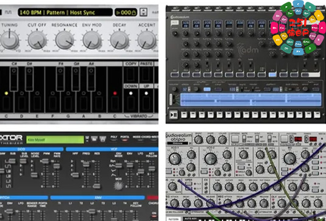Click the preset arrows beside Kiss Myself
This screenshot has height=221, width=326.
(87, 139)
